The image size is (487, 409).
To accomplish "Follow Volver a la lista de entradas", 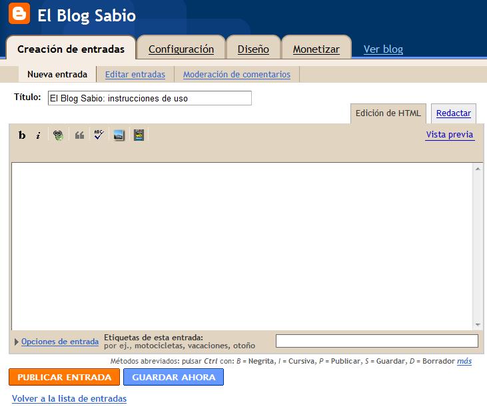I will click(69, 398).
